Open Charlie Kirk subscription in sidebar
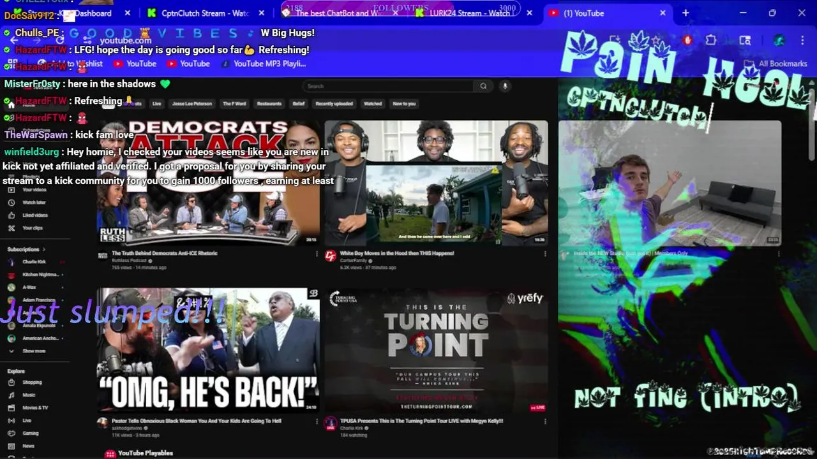Image resolution: width=817 pixels, height=459 pixels. click(35, 262)
